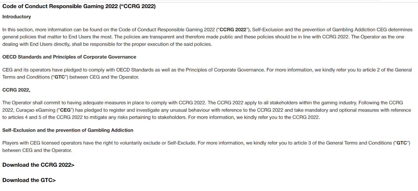
Task: Click the sentence starting "In this section, more information"
Action: (56, 30)
